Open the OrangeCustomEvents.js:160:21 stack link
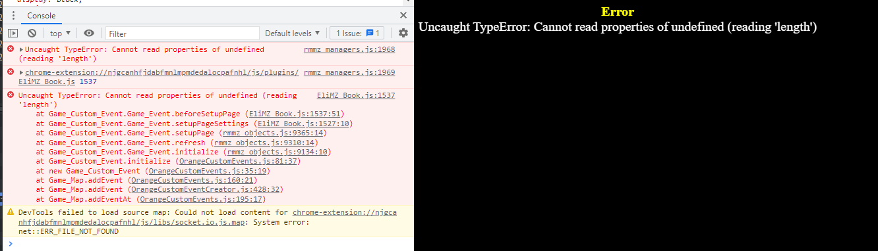878x251 pixels. coord(192,180)
